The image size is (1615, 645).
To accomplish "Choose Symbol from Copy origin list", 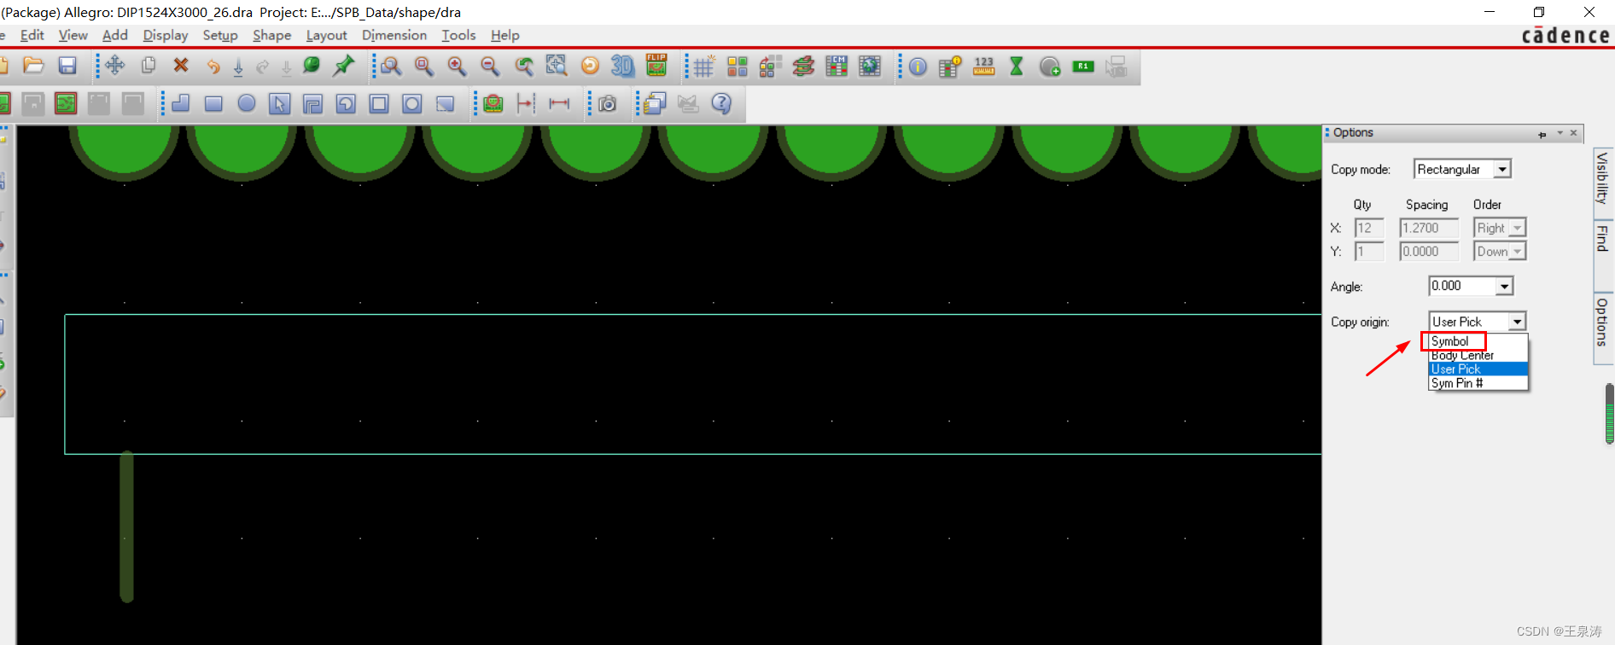I will click(x=1450, y=341).
